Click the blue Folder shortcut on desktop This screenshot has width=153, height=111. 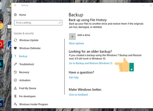coord(9,45)
